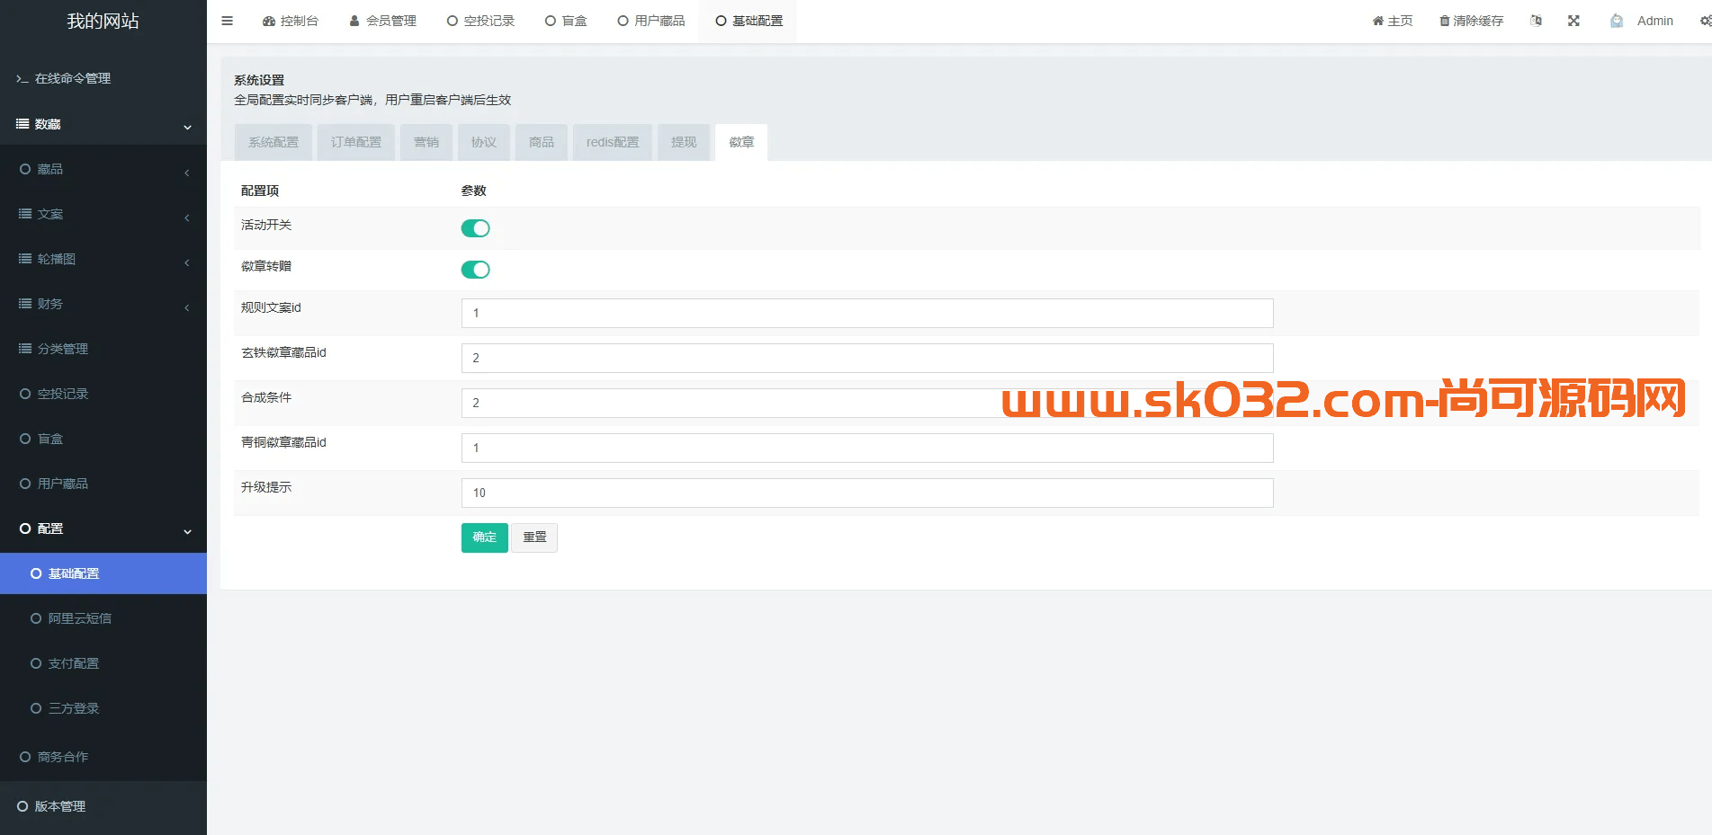The width and height of the screenshot is (1712, 835).
Task: Click the 在线命令管理 terminal icon
Action: [x=22, y=79]
